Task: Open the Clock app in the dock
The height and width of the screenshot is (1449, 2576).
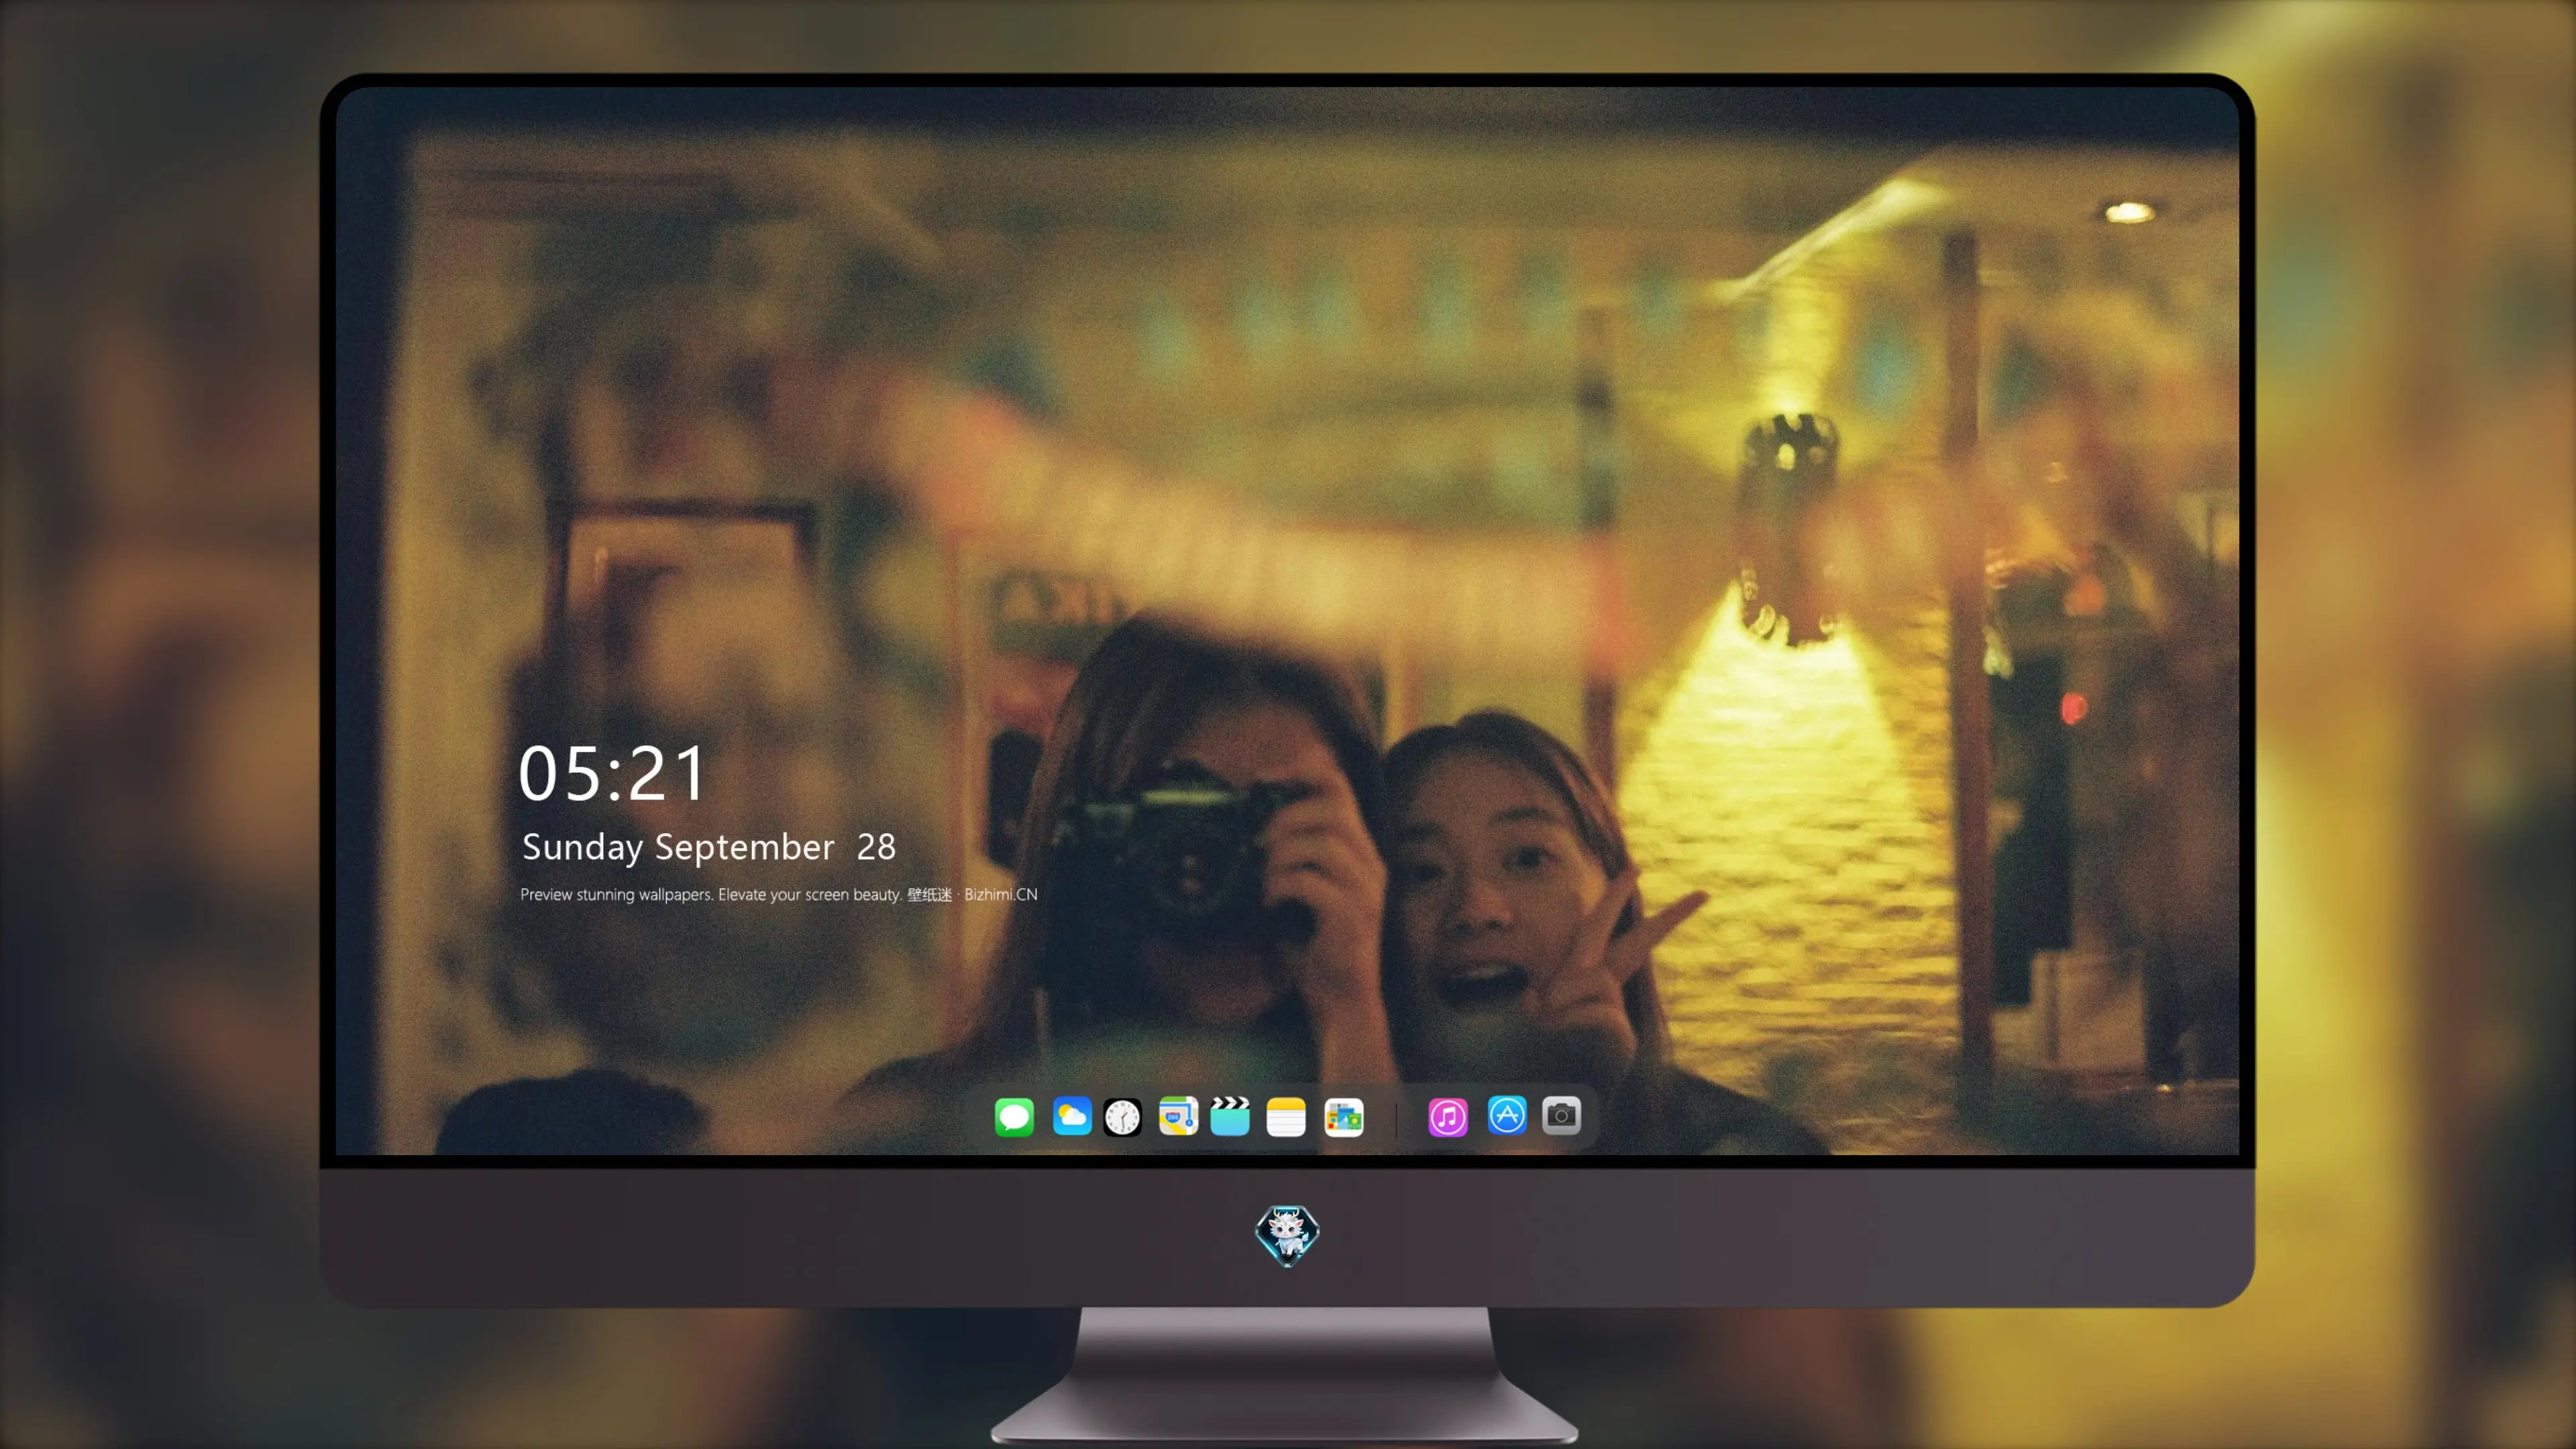Action: click(x=1122, y=1117)
